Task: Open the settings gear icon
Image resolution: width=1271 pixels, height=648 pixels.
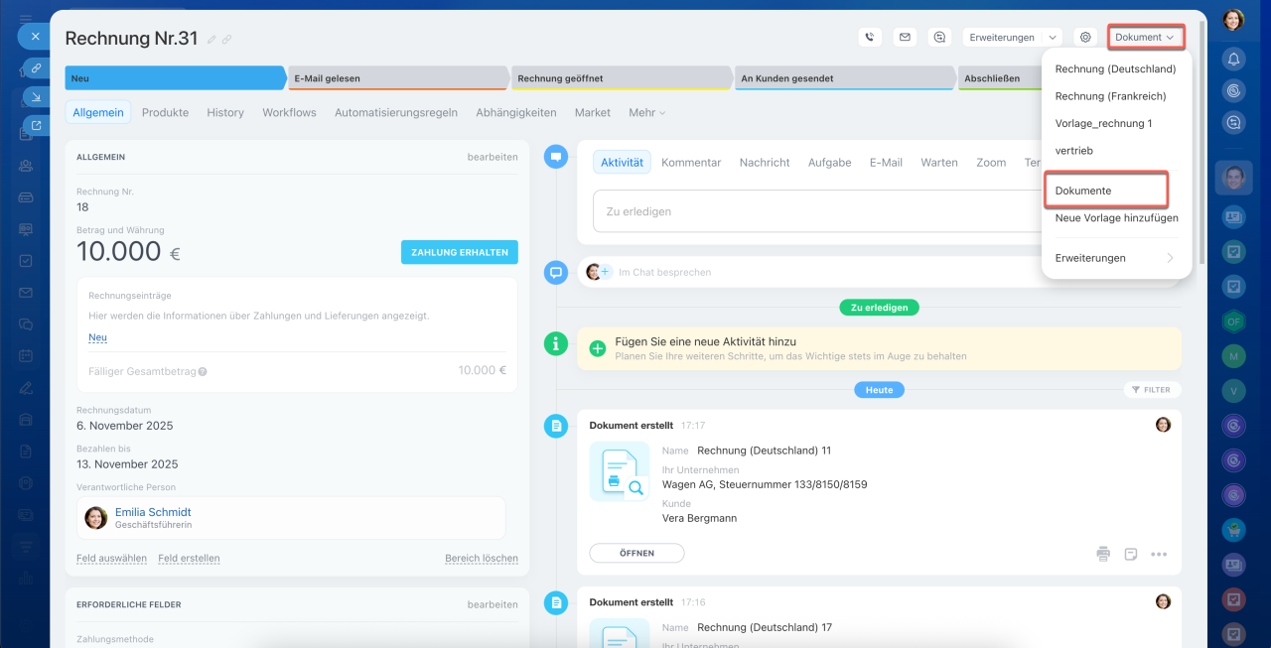Action: pyautogui.click(x=1085, y=38)
